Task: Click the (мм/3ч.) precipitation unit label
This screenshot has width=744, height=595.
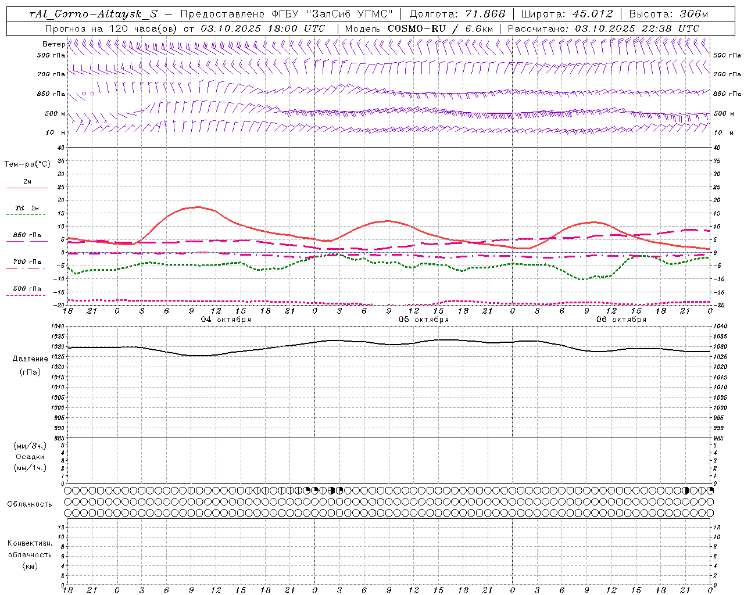Action: tap(30, 446)
